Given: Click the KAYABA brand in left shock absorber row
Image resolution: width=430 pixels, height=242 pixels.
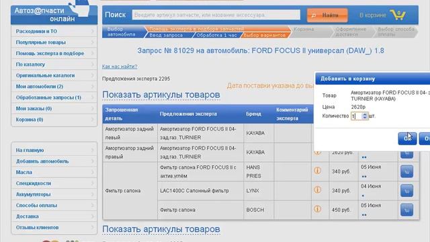Looking at the screenshot, I should 255,133.
